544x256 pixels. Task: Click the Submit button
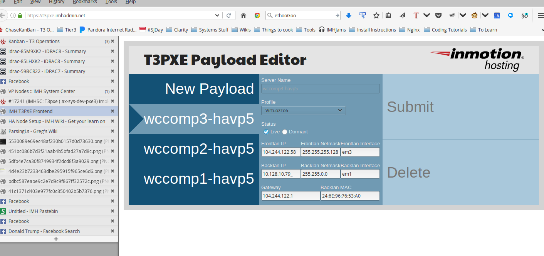(410, 107)
